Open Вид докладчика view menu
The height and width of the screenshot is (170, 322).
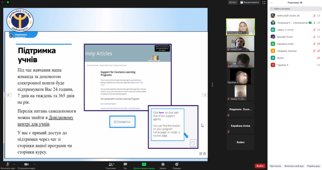pyautogui.click(x=249, y=2)
